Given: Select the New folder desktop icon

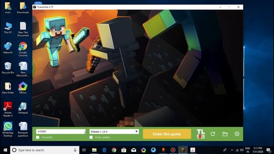Looking at the screenshot, I should coord(8,88).
